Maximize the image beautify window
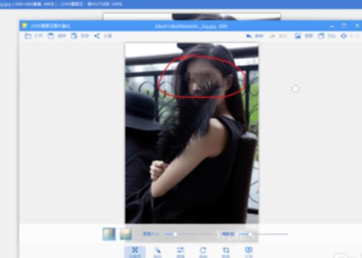Image resolution: width=362 pixels, height=258 pixels. 344,25
